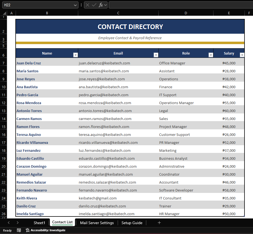
Task: Click the macro recording icon in status bar
Action: [19, 230]
